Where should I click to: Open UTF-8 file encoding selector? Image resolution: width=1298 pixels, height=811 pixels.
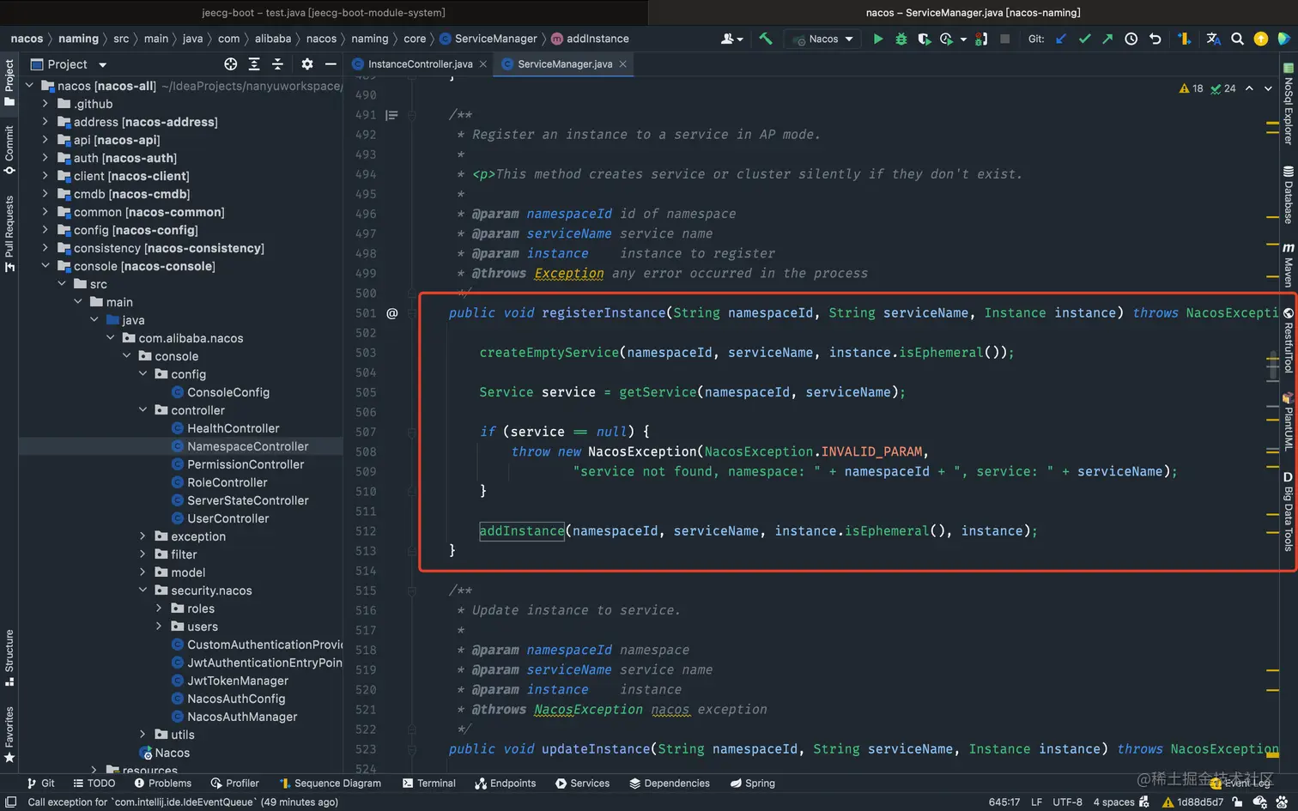click(x=1067, y=802)
